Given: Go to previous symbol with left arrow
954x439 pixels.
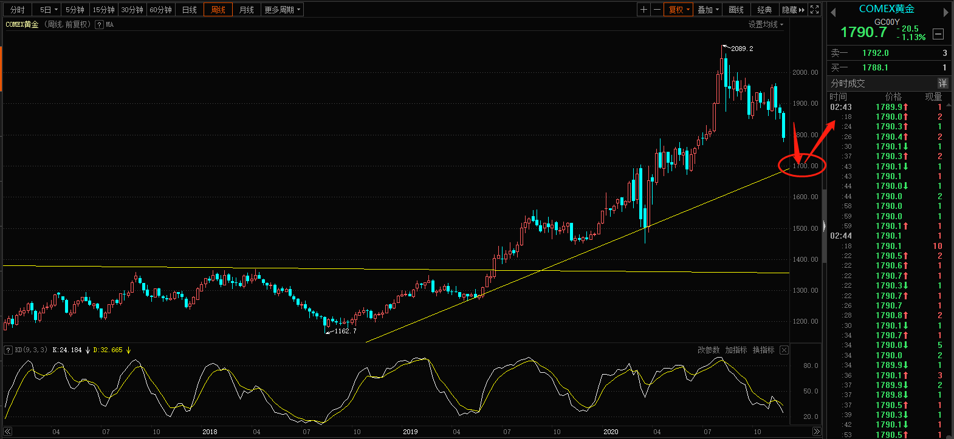Looking at the screenshot, I should click(x=833, y=12).
